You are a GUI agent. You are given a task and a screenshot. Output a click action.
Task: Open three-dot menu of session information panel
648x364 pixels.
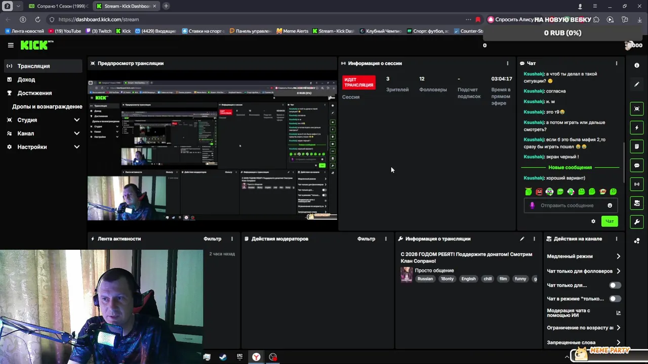coord(507,63)
